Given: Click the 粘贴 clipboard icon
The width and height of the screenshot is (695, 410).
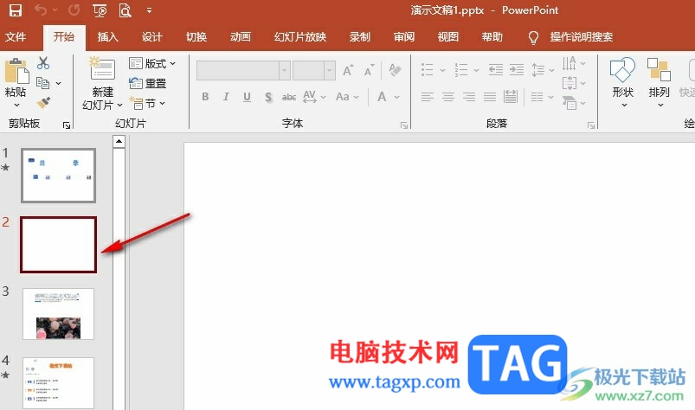Looking at the screenshot, I should (x=16, y=71).
